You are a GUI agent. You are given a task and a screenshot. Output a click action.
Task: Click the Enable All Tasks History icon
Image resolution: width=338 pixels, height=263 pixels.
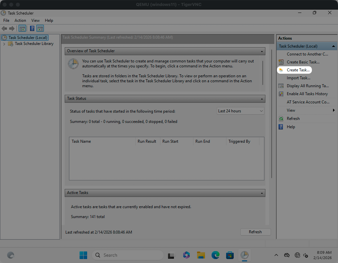(281, 94)
